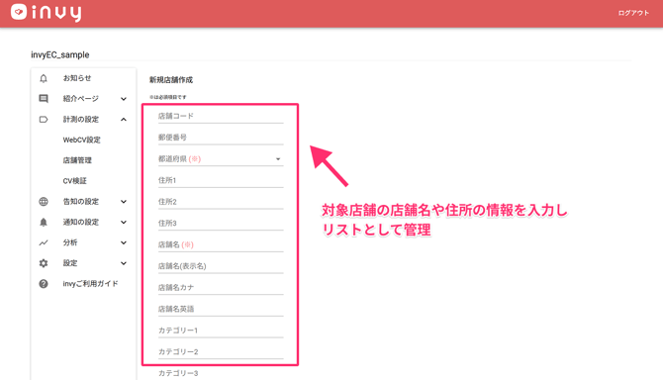
Task: Open the 都道府県 dropdown arrow
Action: 278,159
